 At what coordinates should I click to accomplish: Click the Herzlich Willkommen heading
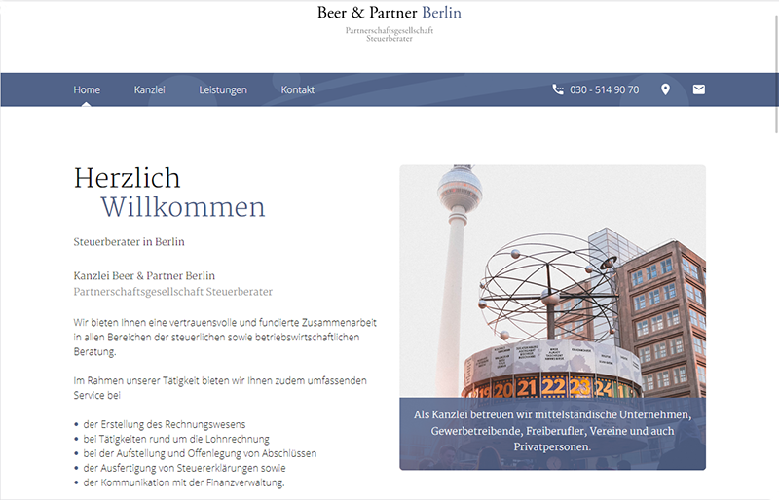[169, 192]
